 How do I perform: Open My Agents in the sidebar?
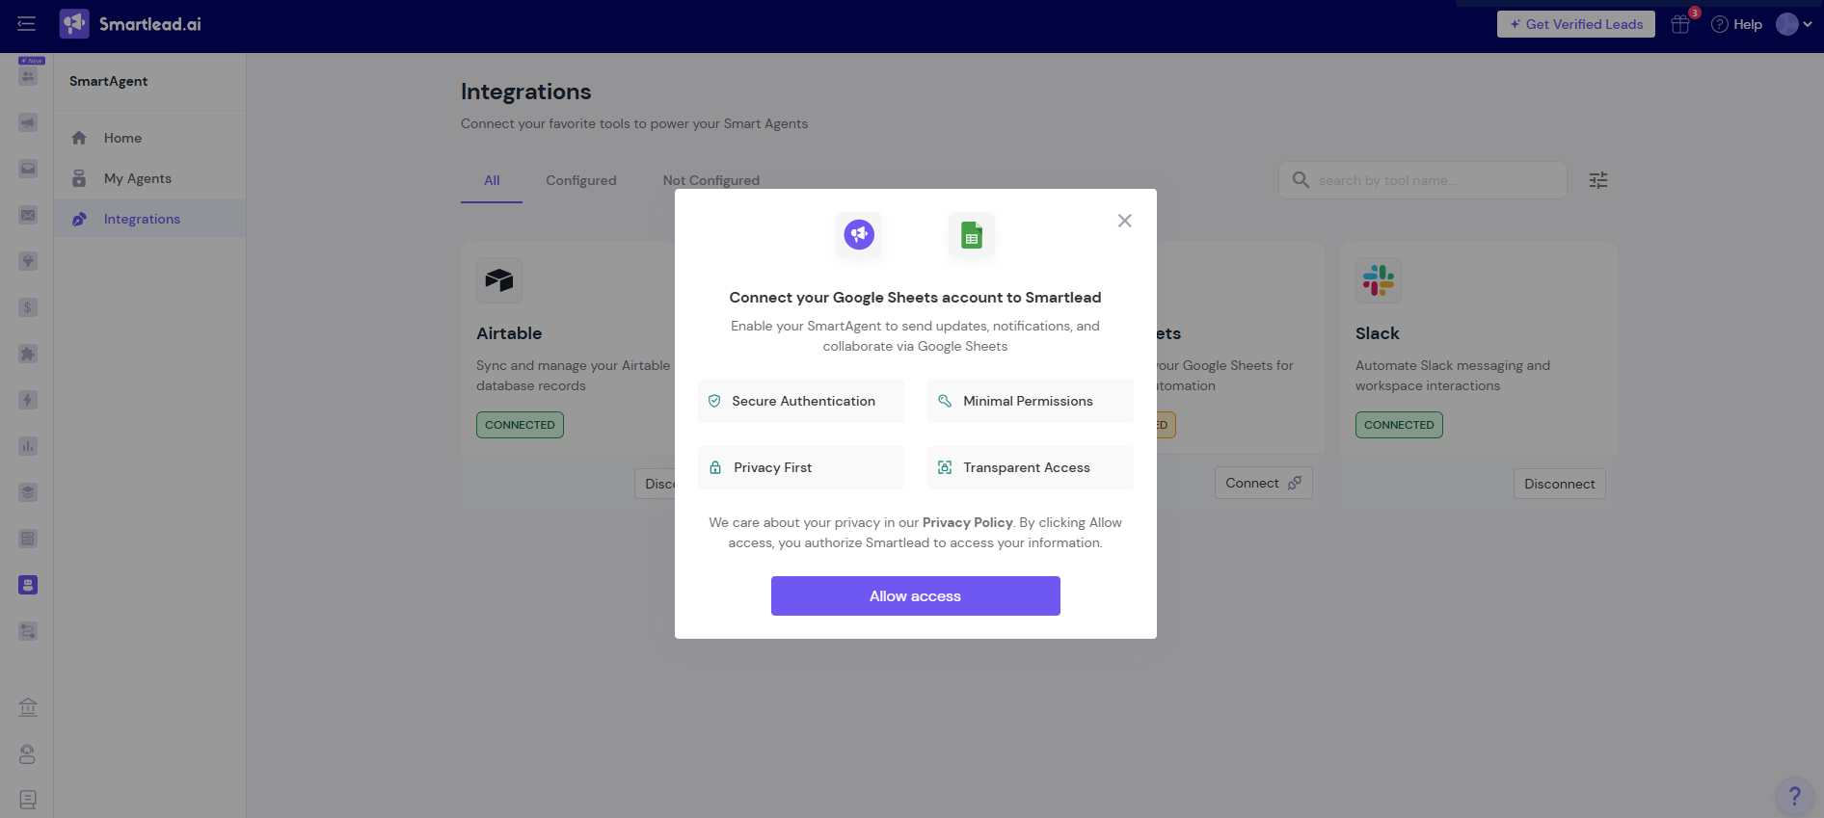point(149,178)
